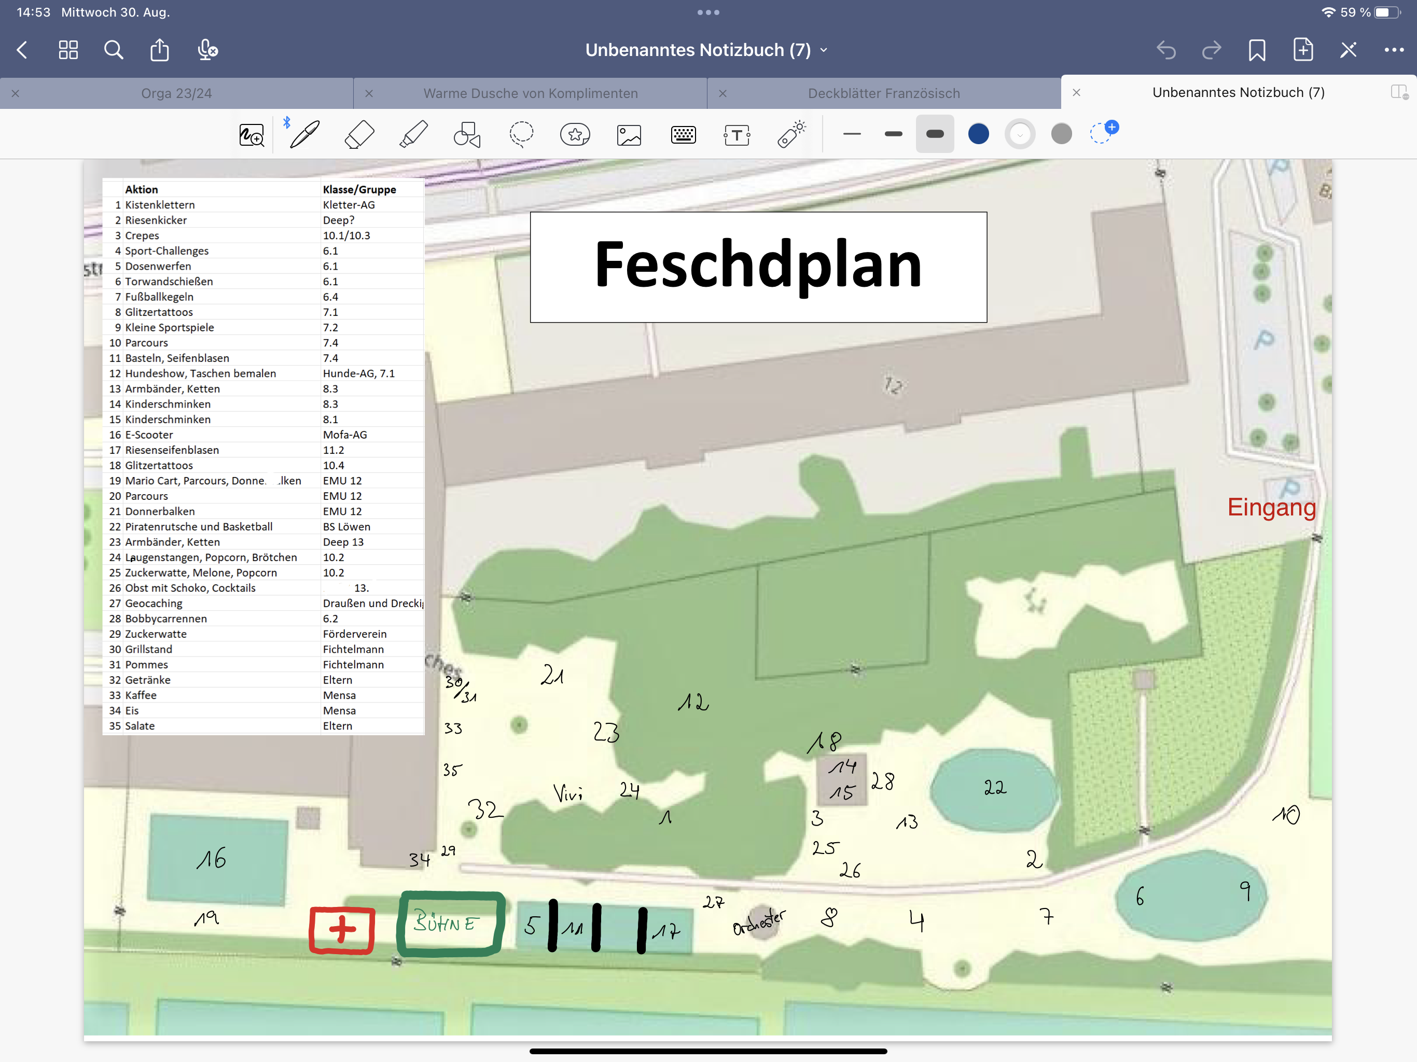1417x1062 pixels.
Task: Go back with the back arrow
Action: coord(22,50)
